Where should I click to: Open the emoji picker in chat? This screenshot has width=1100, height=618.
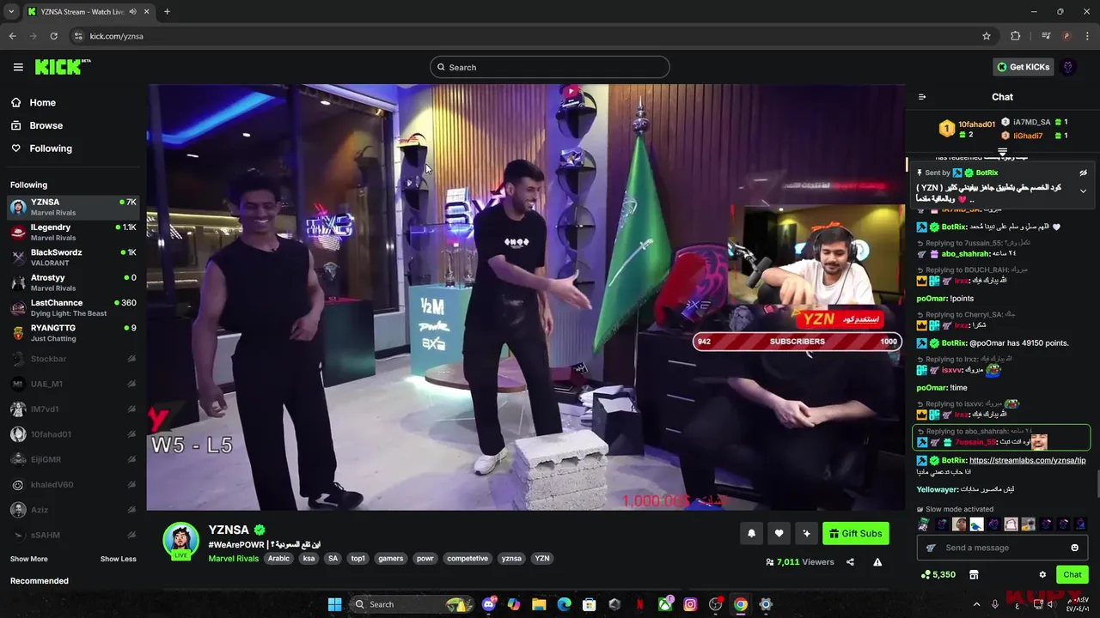(1074, 548)
